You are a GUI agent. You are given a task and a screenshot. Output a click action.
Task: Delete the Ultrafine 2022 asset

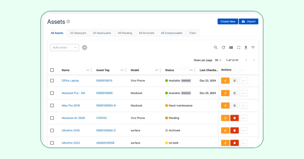(x=235, y=143)
